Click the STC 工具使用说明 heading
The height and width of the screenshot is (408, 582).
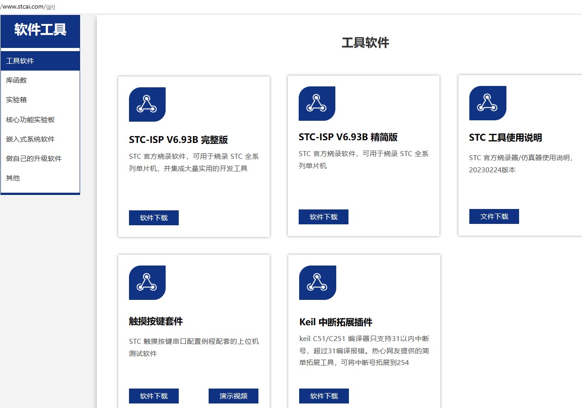(506, 138)
